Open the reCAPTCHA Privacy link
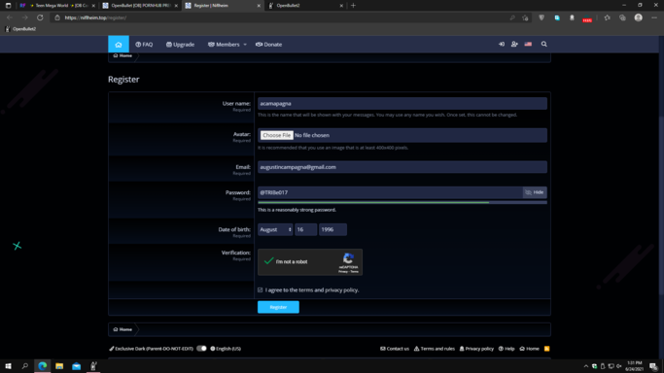Image resolution: width=664 pixels, height=373 pixels. 342,272
